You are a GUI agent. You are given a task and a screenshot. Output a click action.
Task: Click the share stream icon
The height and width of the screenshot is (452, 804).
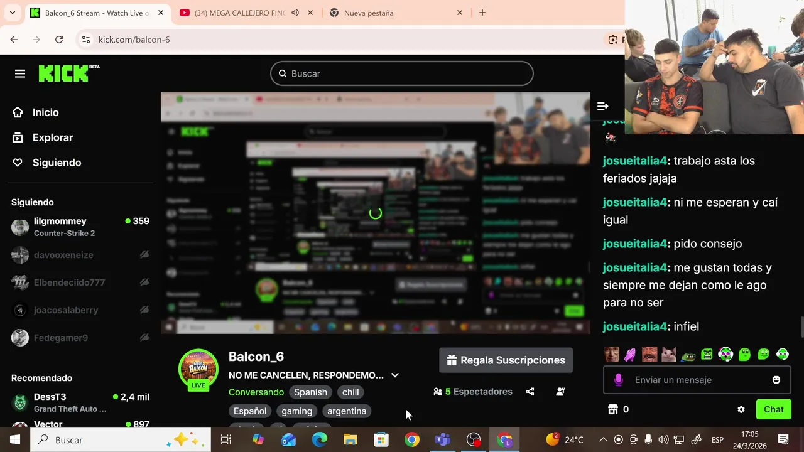point(530,392)
